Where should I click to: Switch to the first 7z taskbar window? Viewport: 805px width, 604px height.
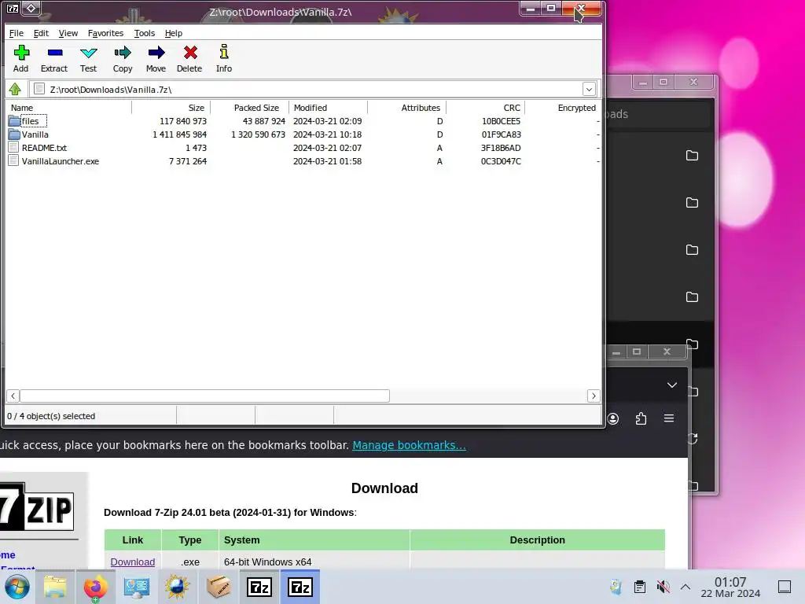click(x=259, y=587)
